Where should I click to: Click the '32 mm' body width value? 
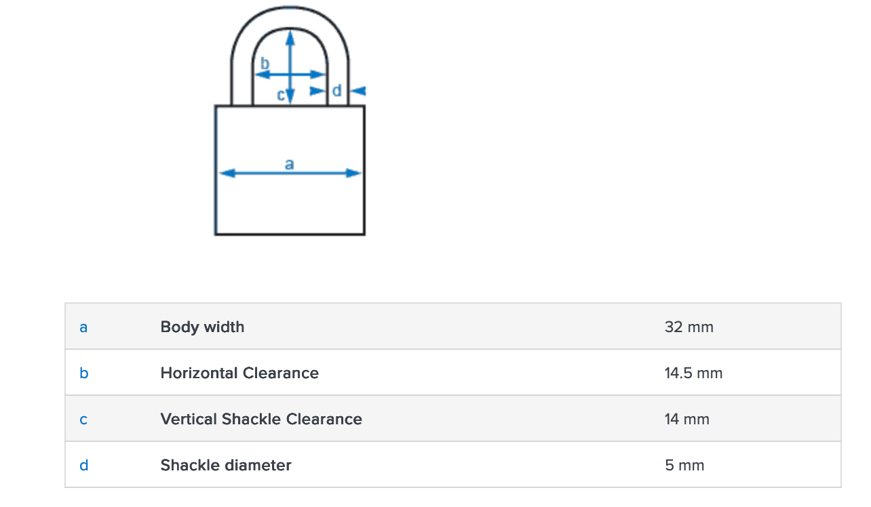(689, 327)
